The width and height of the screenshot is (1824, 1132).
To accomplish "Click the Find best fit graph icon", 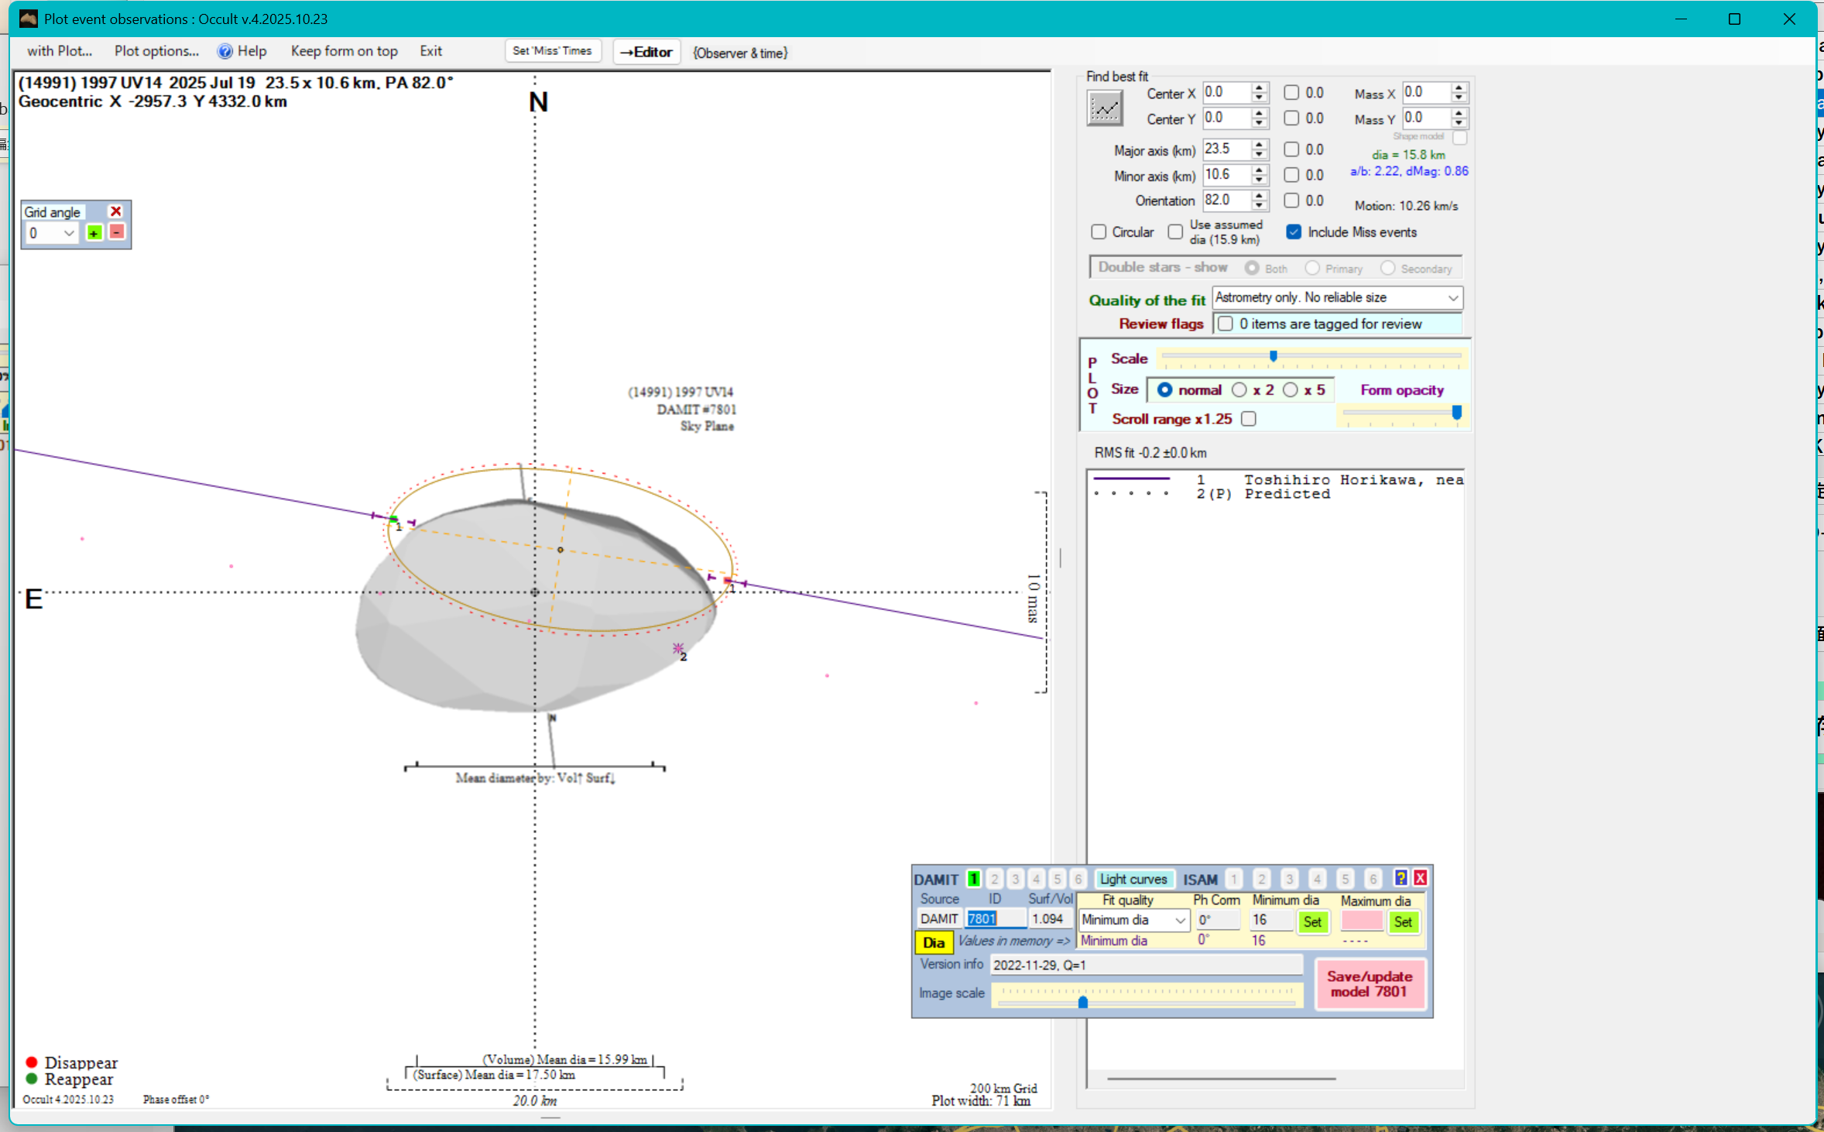I will tap(1104, 108).
